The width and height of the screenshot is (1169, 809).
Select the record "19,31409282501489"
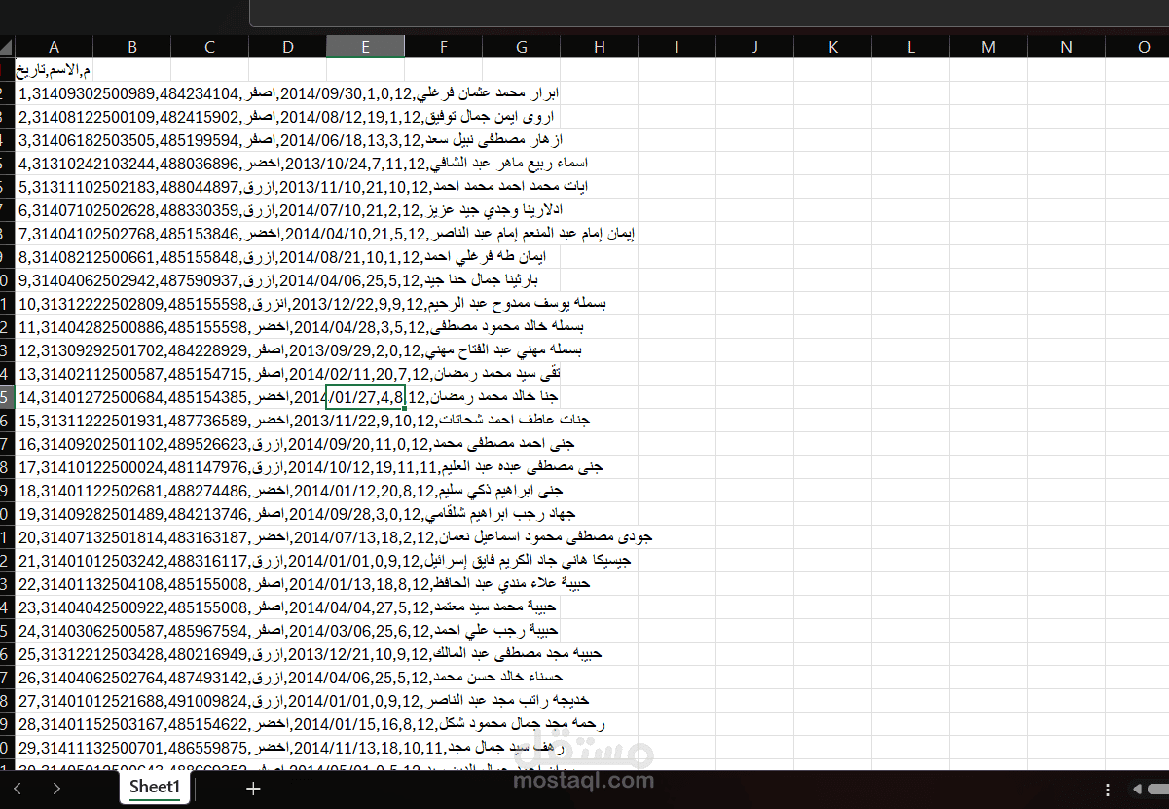(x=297, y=514)
